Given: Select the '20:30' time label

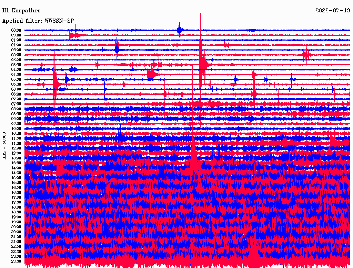Looking at the screenshot, I should click(16, 232).
